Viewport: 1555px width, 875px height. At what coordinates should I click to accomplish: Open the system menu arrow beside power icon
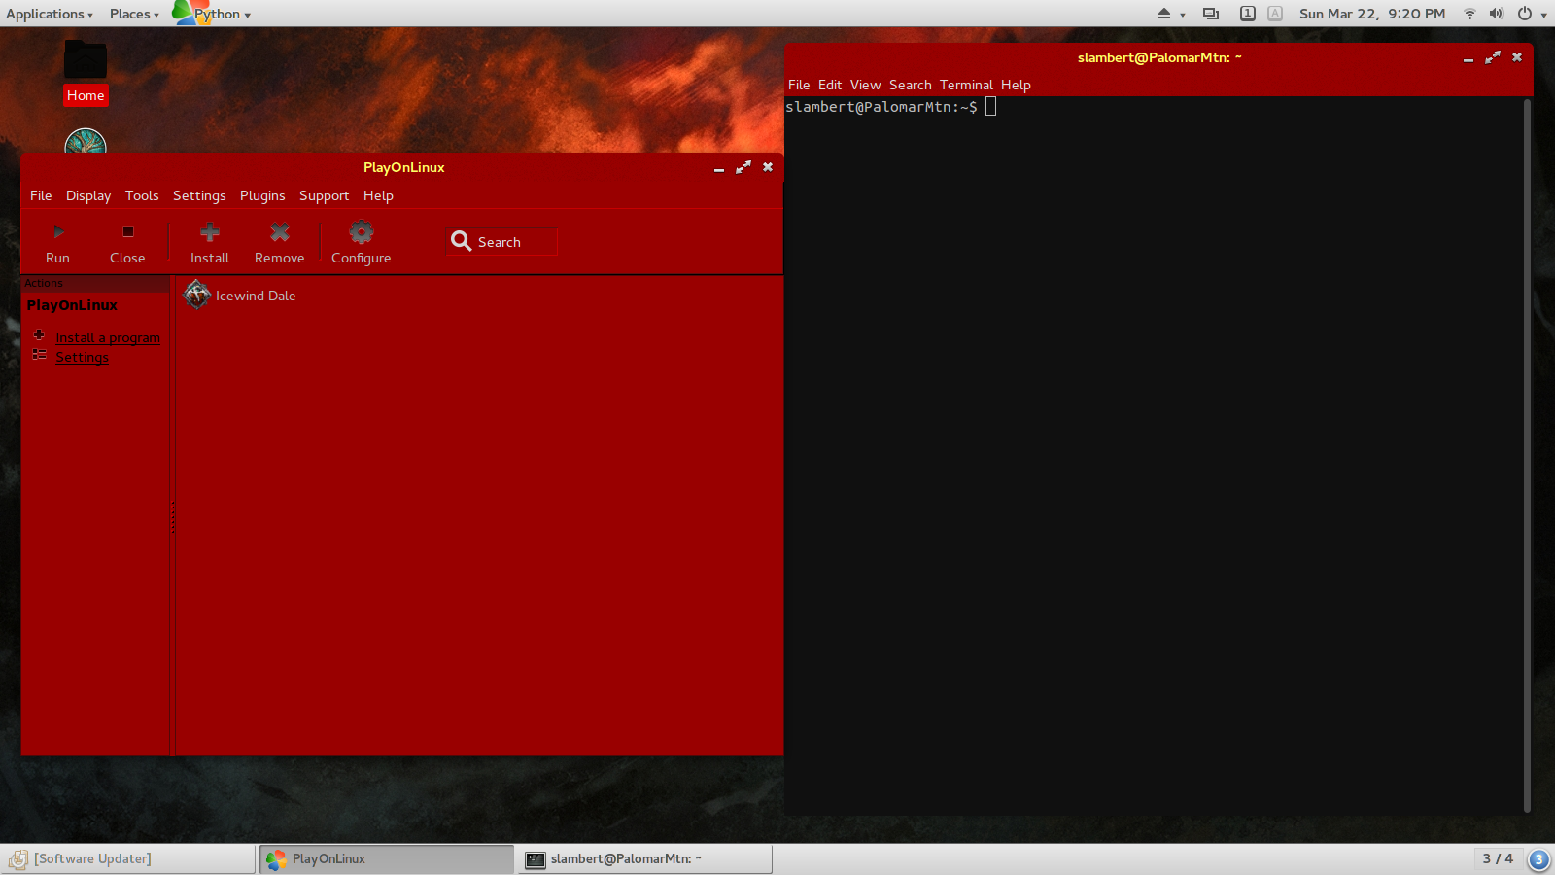[x=1544, y=15]
